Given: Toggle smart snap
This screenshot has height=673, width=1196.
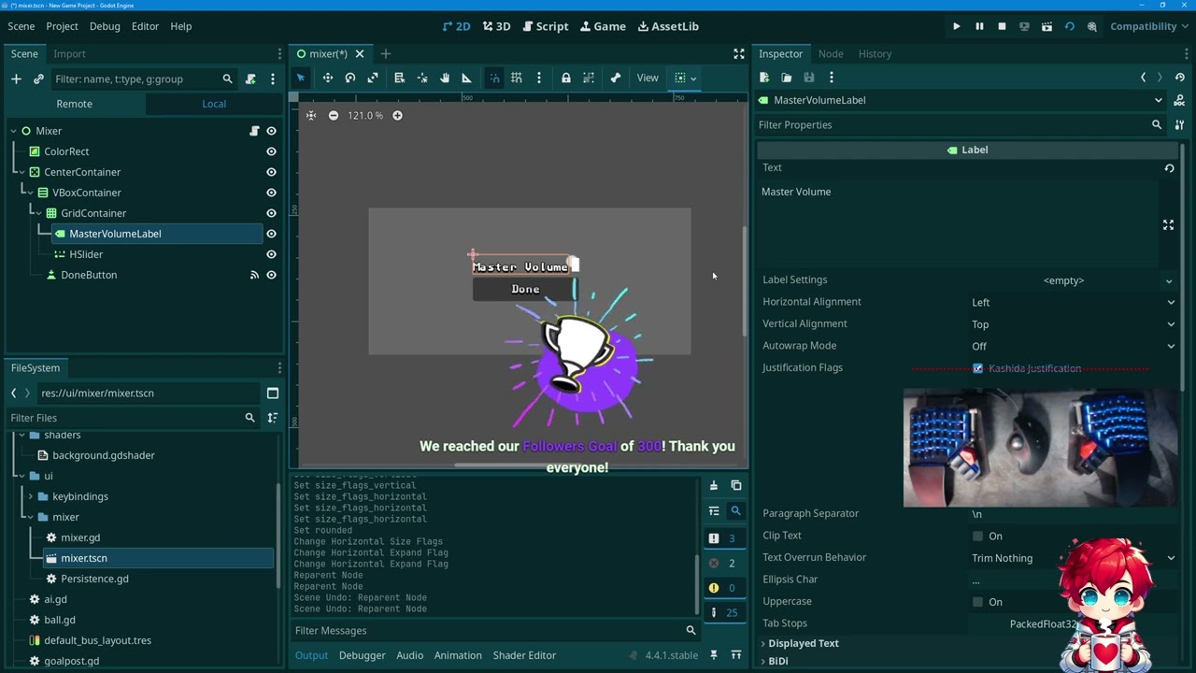Looking at the screenshot, I should click(494, 78).
